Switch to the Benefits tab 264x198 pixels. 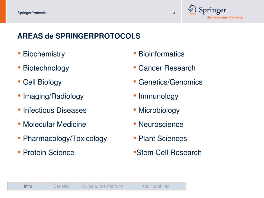click(x=61, y=186)
